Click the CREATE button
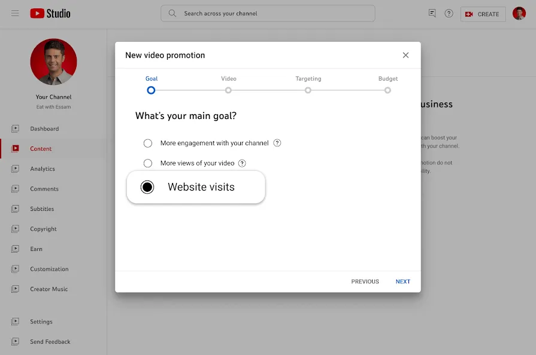Screen dimensions: 536x355 tap(483, 14)
